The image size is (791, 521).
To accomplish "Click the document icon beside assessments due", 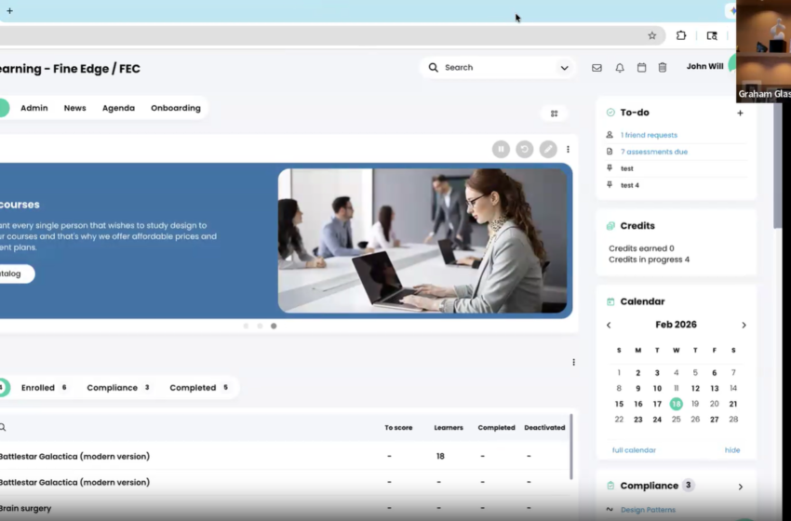I will tap(610, 152).
